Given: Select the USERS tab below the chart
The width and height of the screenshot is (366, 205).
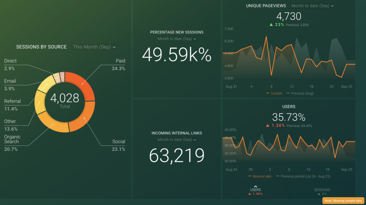Looking at the screenshot, I should (255, 190).
